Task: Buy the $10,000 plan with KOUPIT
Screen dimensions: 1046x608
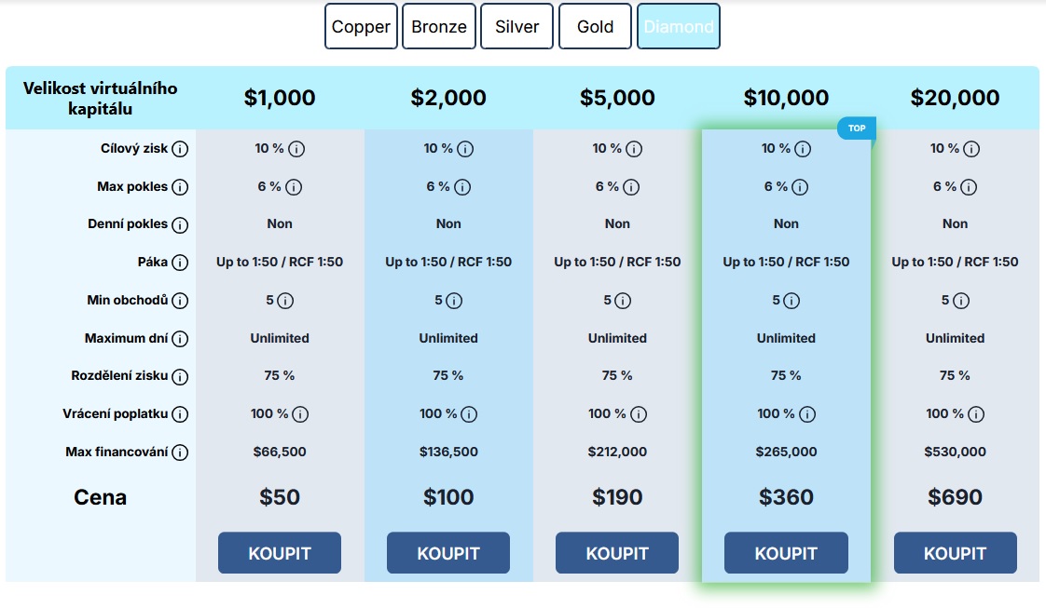Action: 786,553
